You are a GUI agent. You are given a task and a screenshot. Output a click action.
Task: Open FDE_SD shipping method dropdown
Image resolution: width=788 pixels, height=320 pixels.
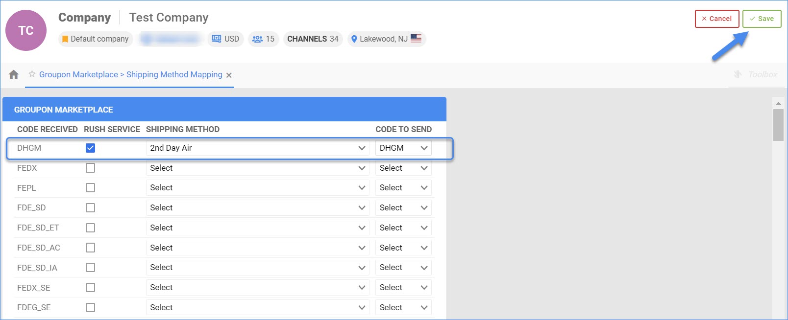click(257, 208)
